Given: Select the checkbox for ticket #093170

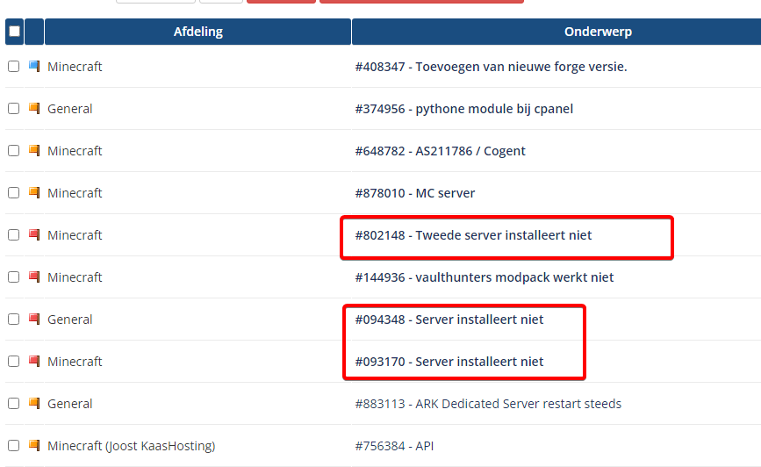Looking at the screenshot, I should click(x=13, y=362).
